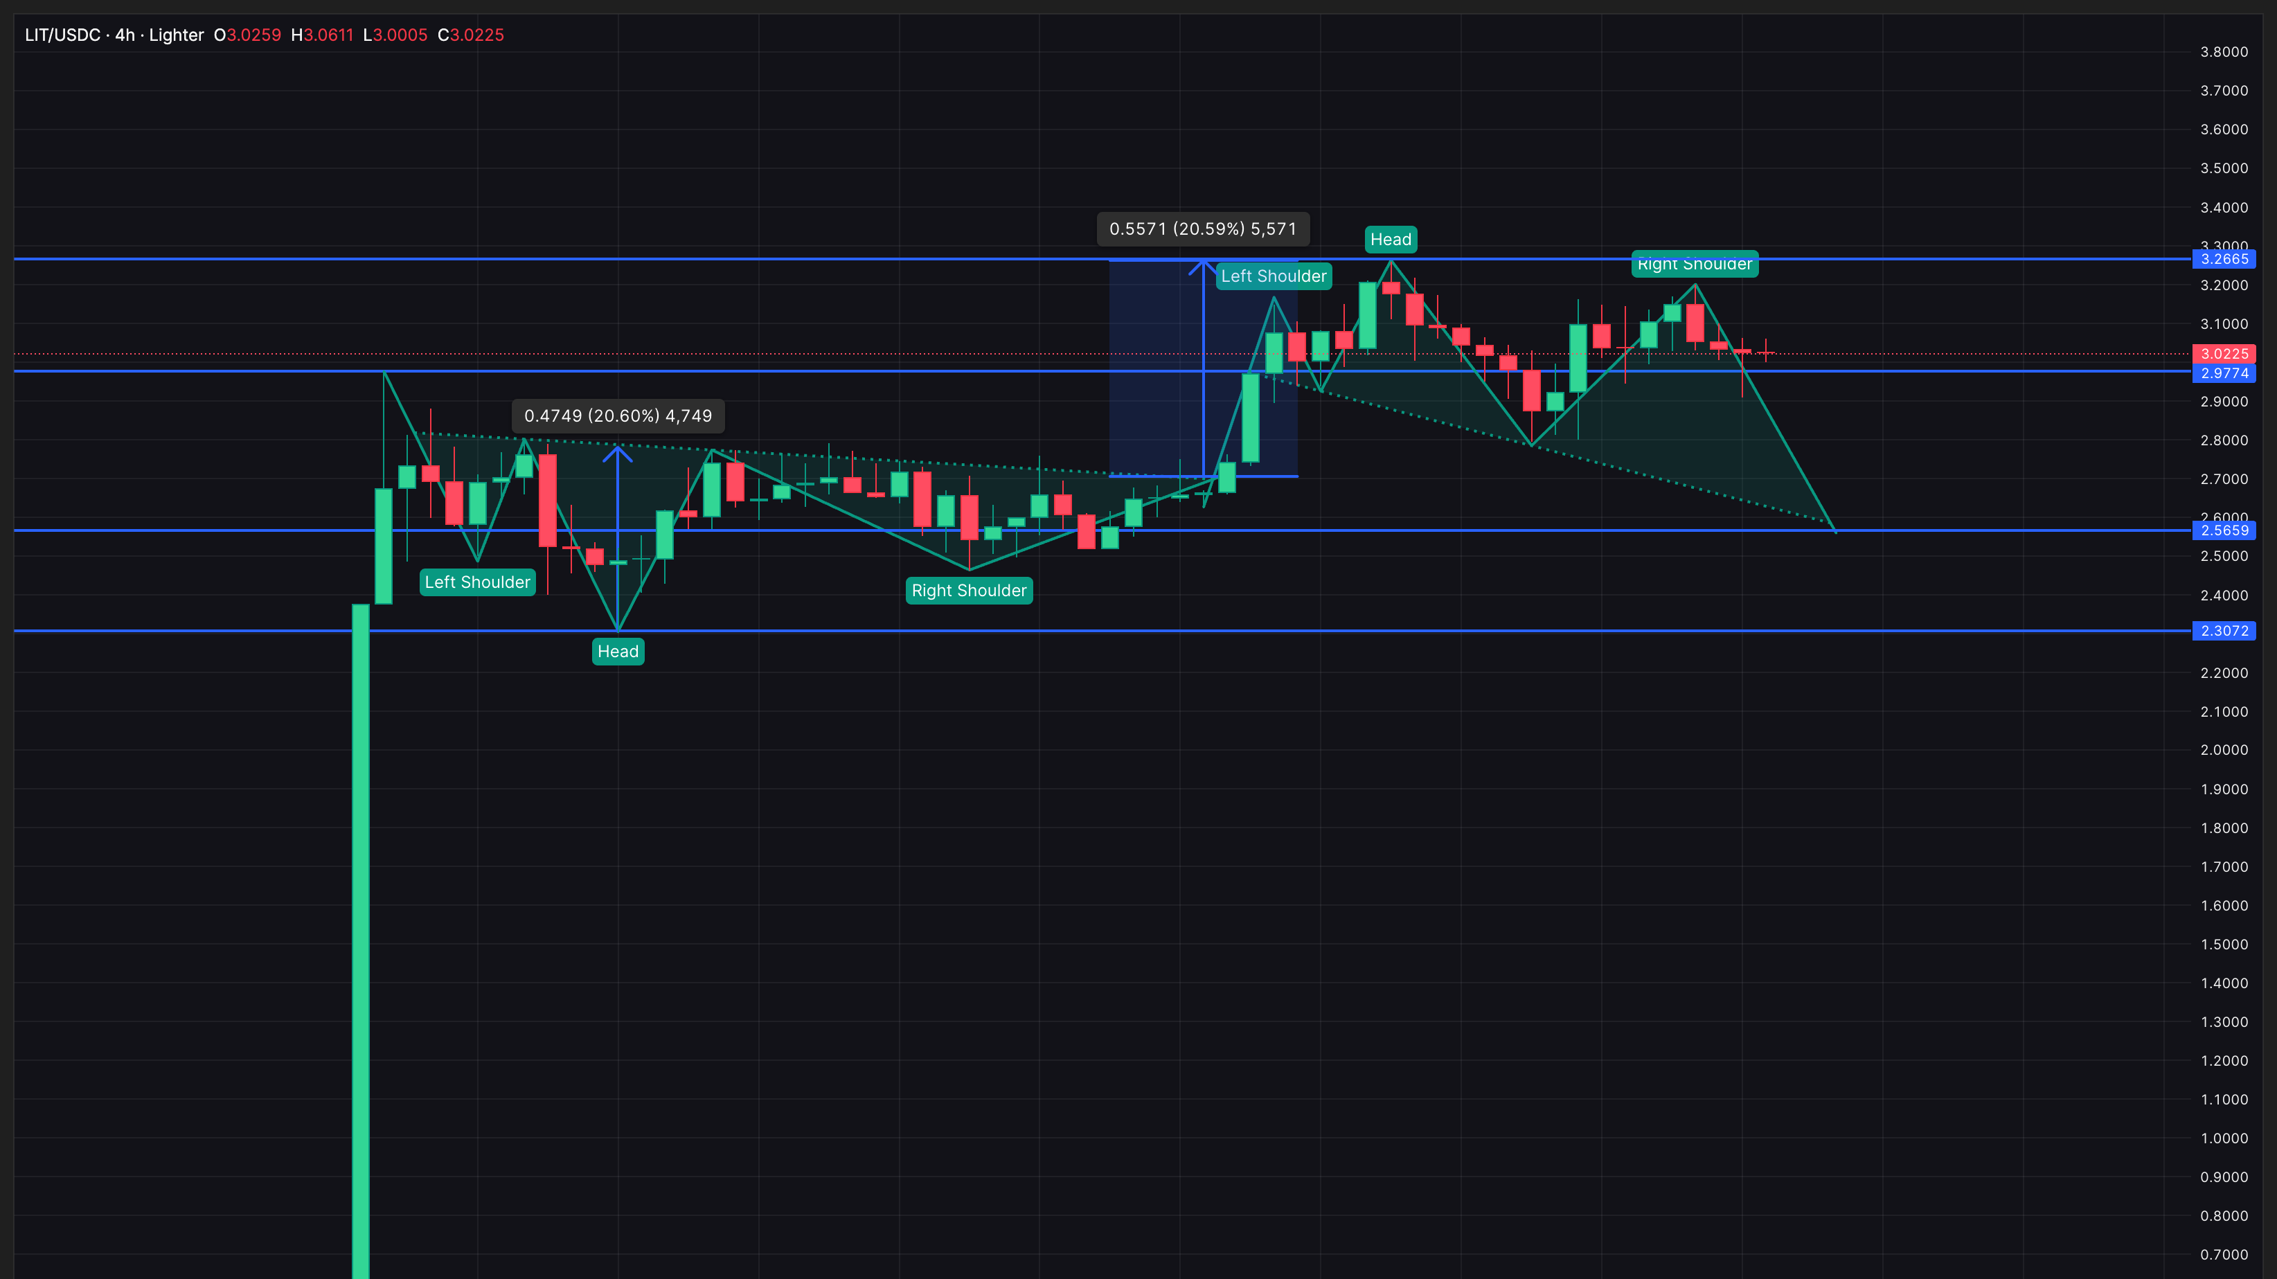Select the lower Head pattern label
The width and height of the screenshot is (2277, 1279).
pos(618,652)
